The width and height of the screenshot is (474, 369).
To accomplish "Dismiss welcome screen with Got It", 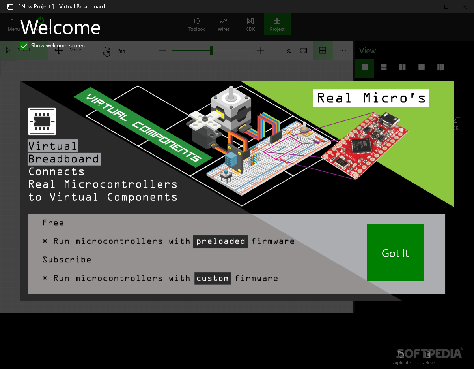I will click(395, 253).
